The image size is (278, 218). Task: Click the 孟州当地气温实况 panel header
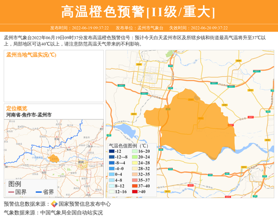coord(32,55)
